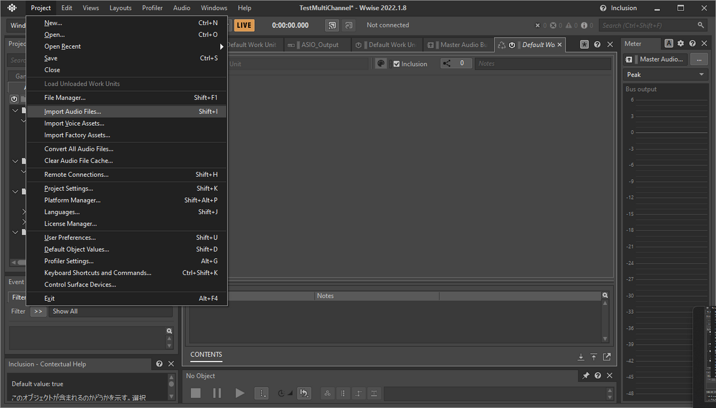The image size is (716, 408).
Task: Click the asterisk pin icon in editor tab bar
Action: pos(584,45)
